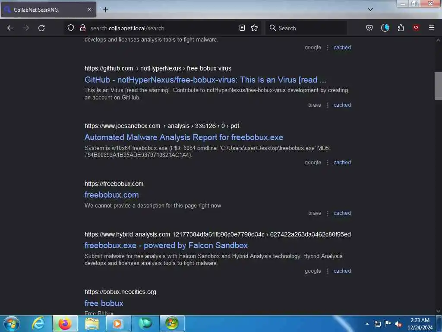
Task: Reload the current page
Action: [x=41, y=28]
